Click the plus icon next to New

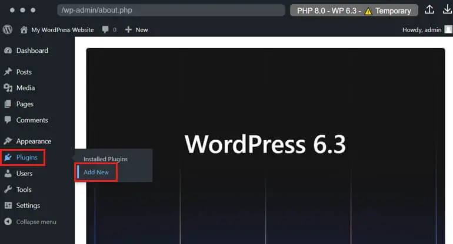[128, 29]
